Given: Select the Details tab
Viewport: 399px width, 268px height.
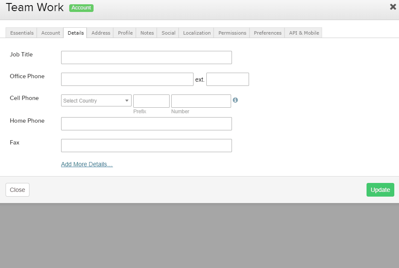Looking at the screenshot, I should pyautogui.click(x=76, y=33).
